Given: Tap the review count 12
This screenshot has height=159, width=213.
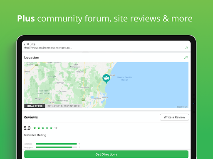Looking at the screenshot, I should coord(56,128).
